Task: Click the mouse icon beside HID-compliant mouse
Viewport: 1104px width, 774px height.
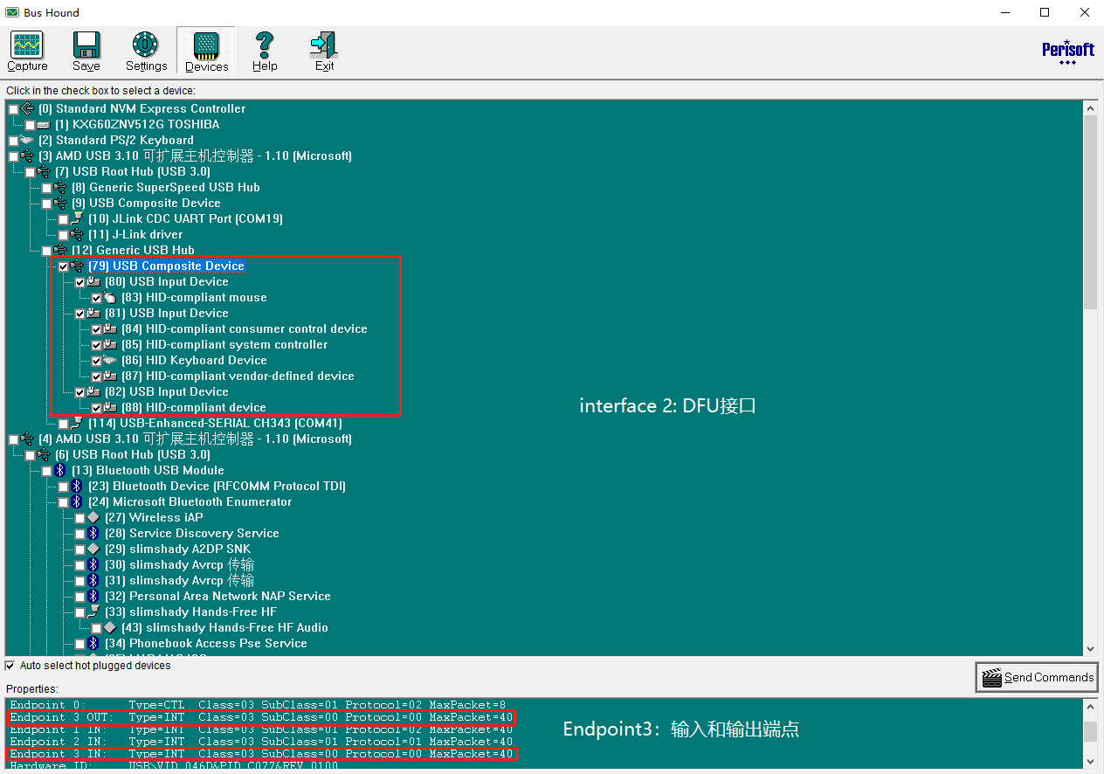Action: pos(111,297)
